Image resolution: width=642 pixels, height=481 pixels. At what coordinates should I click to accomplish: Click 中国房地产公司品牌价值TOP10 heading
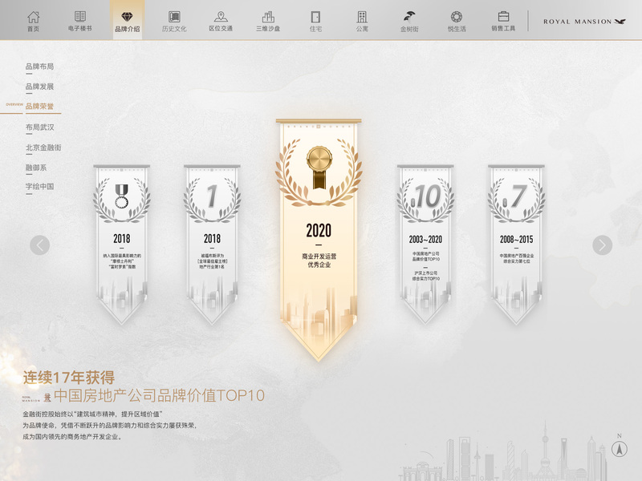159,395
